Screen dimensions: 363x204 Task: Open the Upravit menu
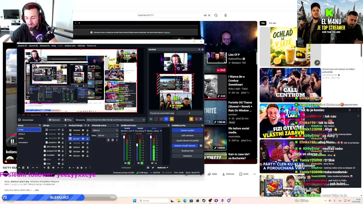tap(33, 46)
